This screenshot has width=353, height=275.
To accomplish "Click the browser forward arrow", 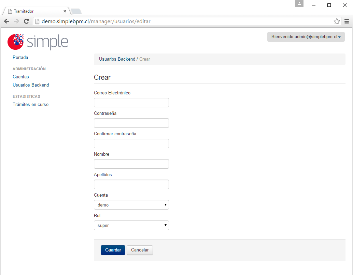I will [16, 21].
